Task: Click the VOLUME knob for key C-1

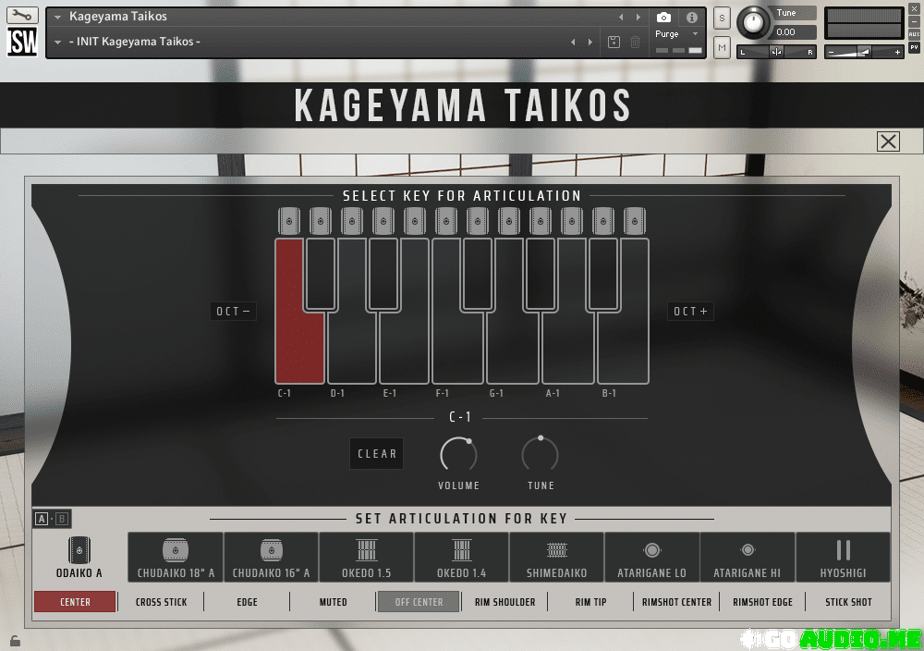Action: point(458,455)
